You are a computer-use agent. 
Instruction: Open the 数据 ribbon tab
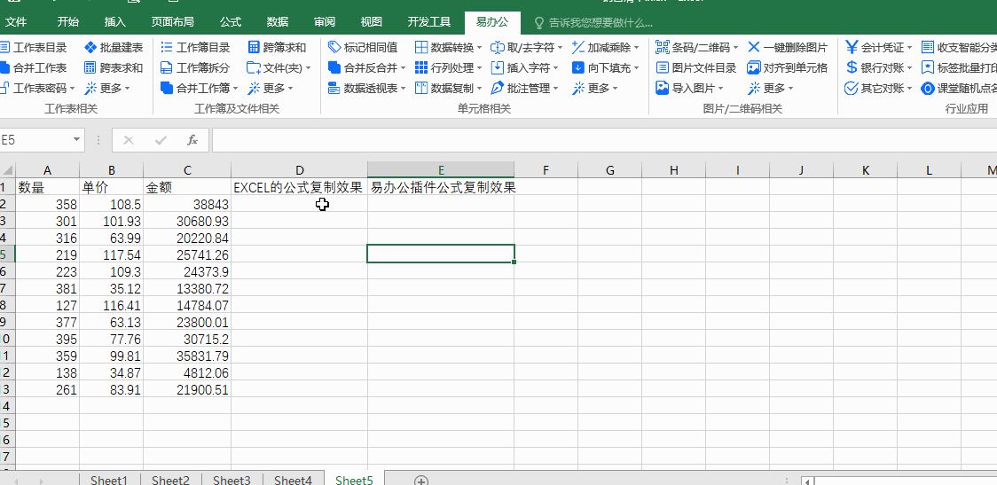pos(278,22)
